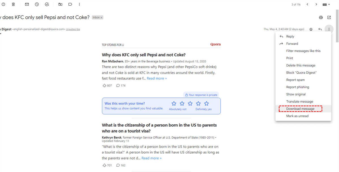This screenshot has height=172, width=339.
Task: Select 'Download message' from the menu
Action: [300, 109]
